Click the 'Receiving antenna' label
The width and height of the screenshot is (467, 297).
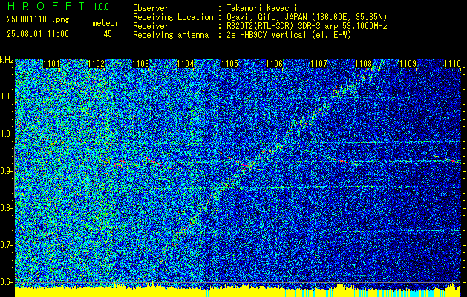171,35
